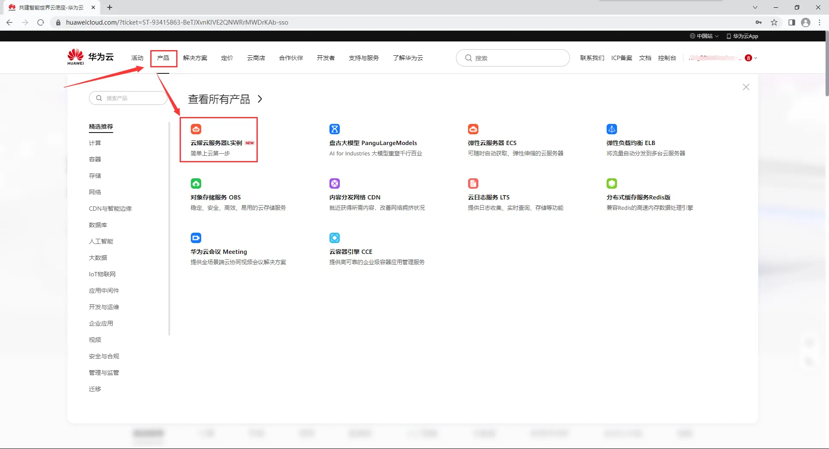Select the CDN与智能边缘 category
The width and height of the screenshot is (829, 449).
point(111,209)
